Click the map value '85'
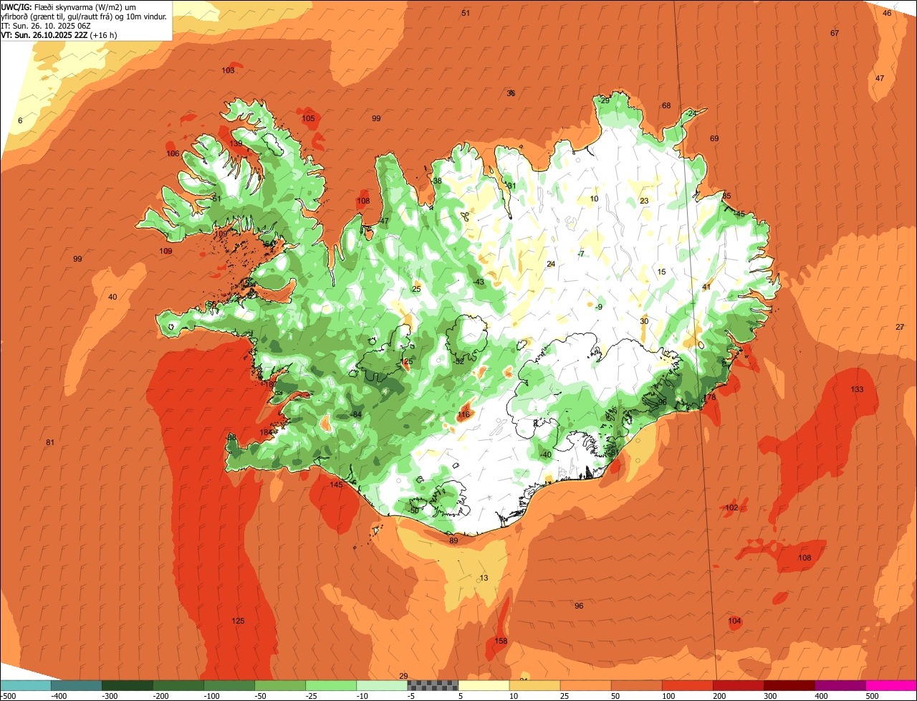The width and height of the screenshot is (917, 701). click(726, 196)
